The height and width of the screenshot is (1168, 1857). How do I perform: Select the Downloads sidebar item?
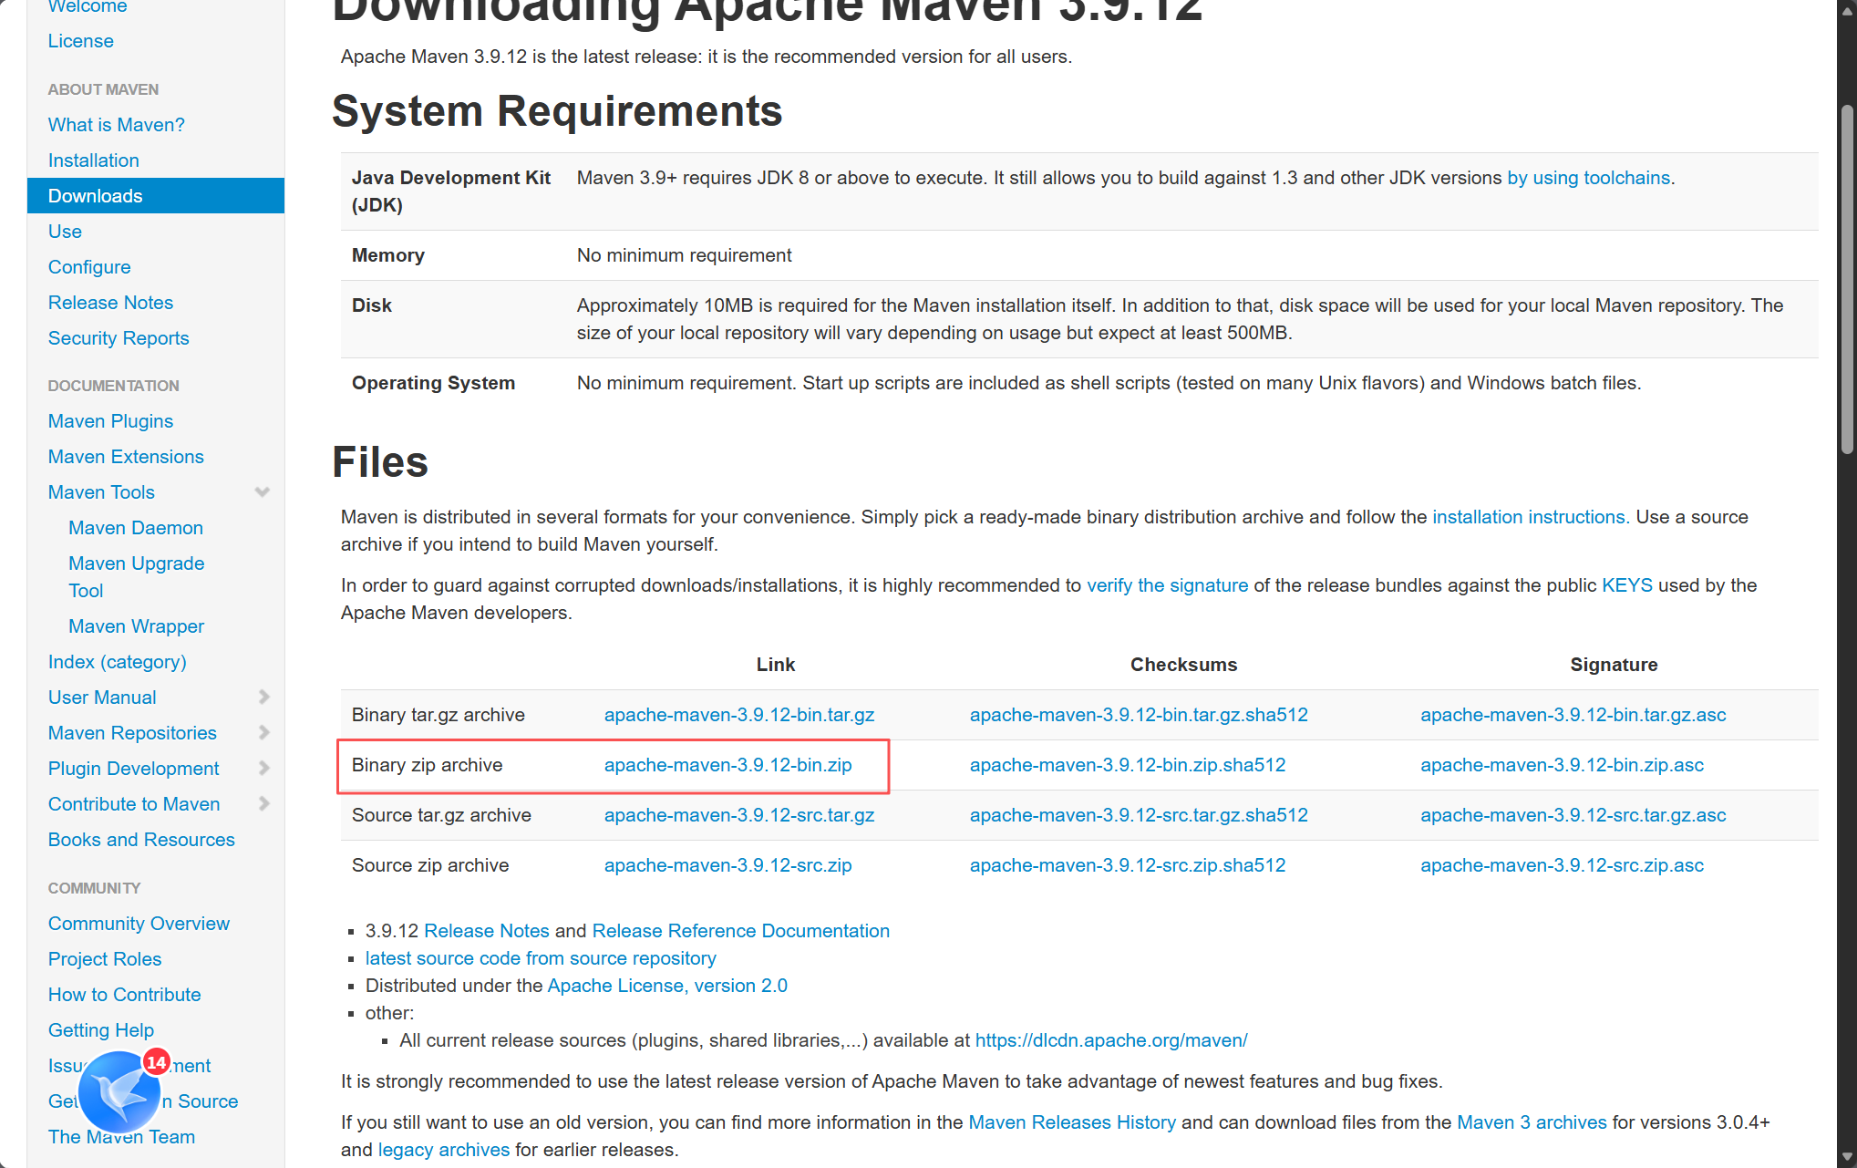point(95,196)
